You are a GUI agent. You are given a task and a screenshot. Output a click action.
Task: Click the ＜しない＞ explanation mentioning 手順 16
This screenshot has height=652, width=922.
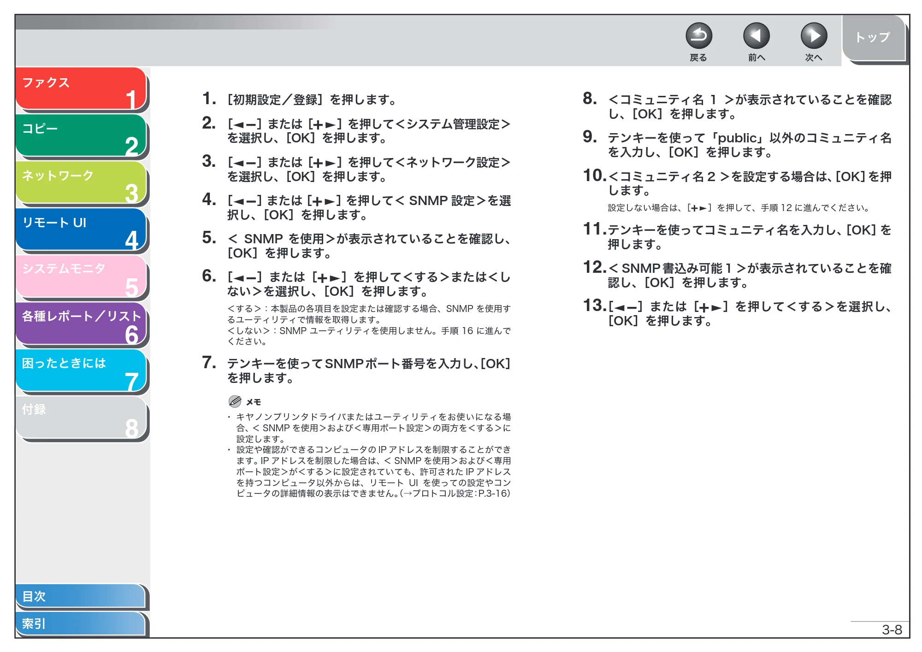[x=369, y=336]
